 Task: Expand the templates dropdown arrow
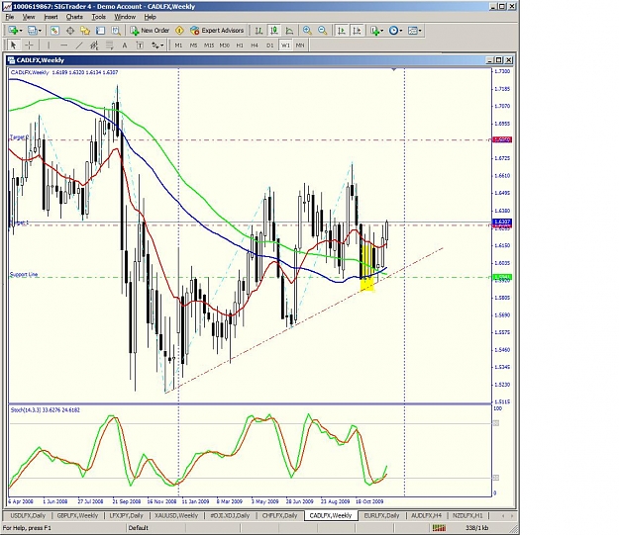click(x=421, y=31)
